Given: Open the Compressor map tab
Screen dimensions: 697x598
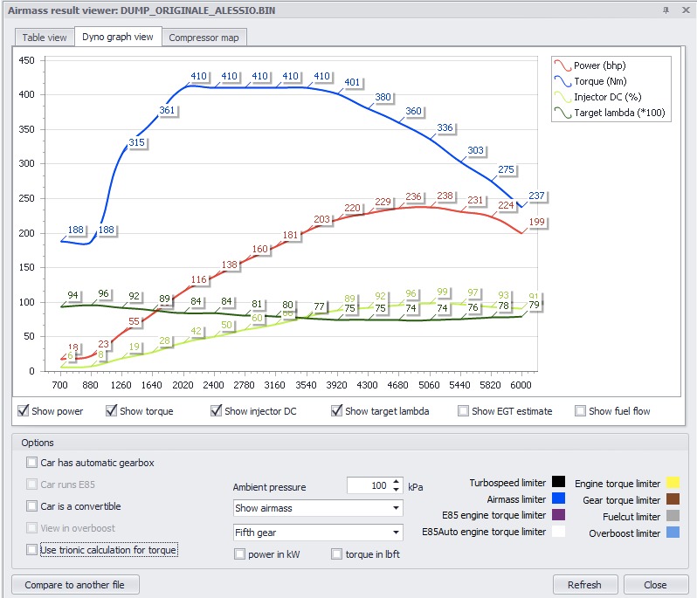Looking at the screenshot, I should pyautogui.click(x=204, y=38).
